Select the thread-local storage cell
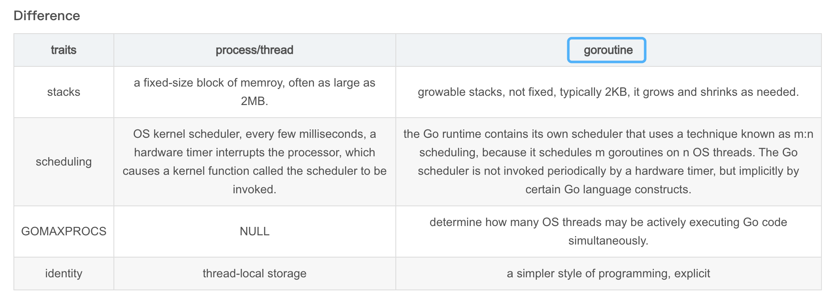This screenshot has width=837, height=300. point(255,274)
